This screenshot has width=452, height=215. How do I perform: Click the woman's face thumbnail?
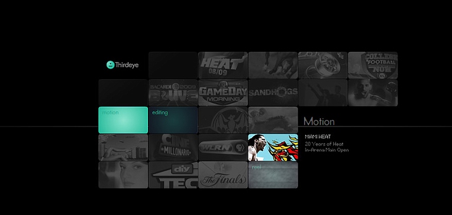click(123, 175)
